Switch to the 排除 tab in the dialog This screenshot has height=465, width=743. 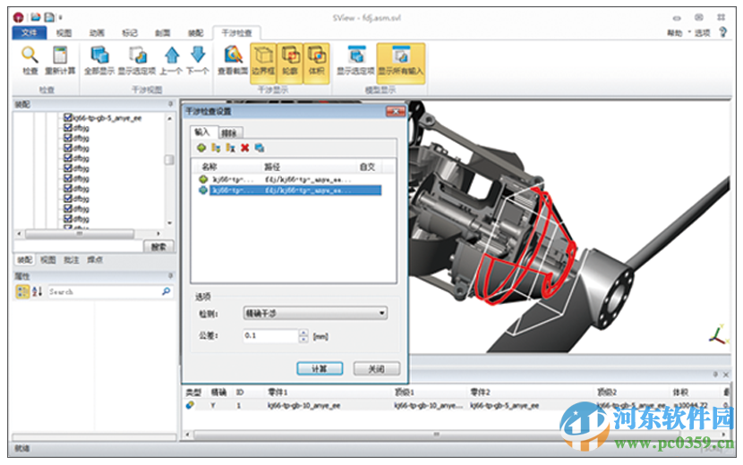(229, 133)
